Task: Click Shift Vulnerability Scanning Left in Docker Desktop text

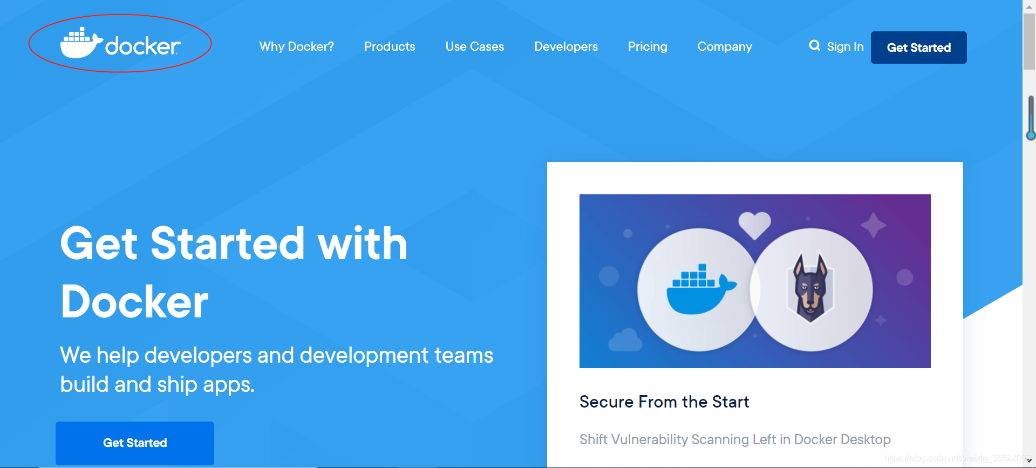Action: click(x=735, y=439)
